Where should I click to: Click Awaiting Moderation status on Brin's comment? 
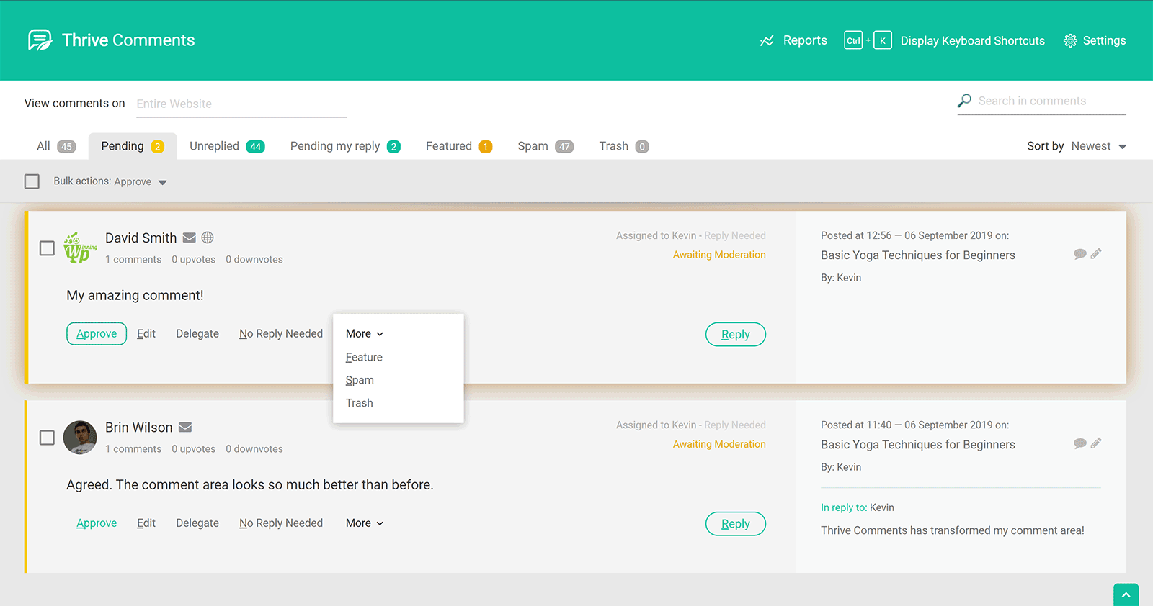tap(719, 444)
